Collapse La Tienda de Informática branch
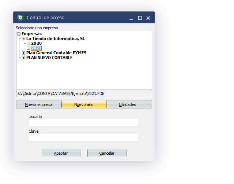 24,38
